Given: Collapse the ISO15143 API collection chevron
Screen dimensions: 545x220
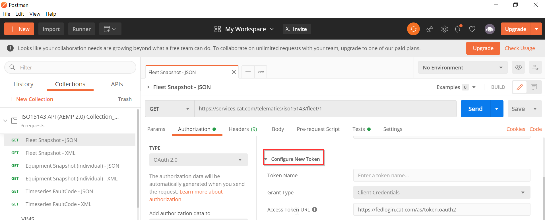Looking at the screenshot, I should coord(5,121).
